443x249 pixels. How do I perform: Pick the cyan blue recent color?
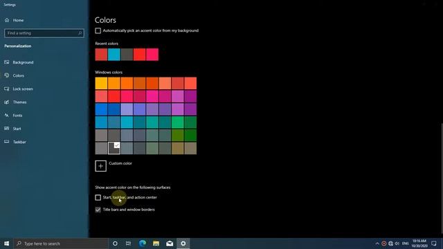point(114,55)
